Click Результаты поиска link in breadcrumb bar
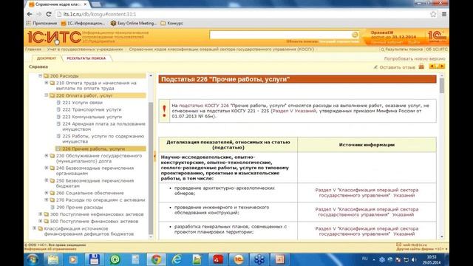Viewport: 473px width, 266px height. [x=404, y=50]
